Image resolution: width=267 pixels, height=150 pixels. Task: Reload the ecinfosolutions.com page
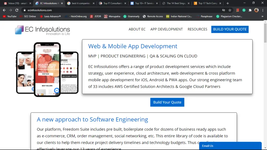(x=17, y=10)
